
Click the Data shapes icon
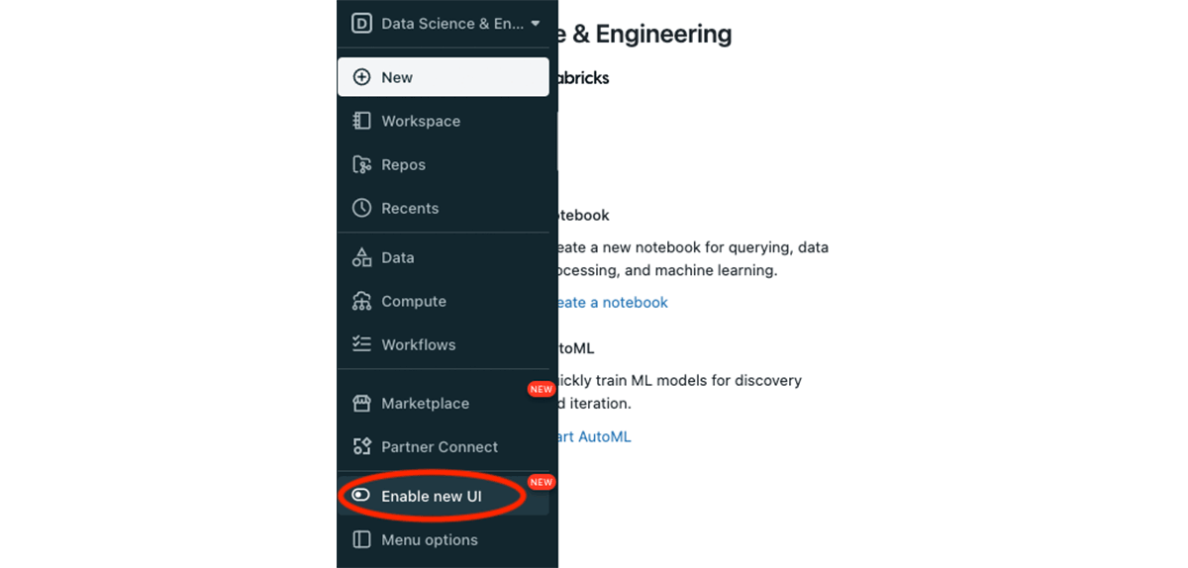[362, 257]
